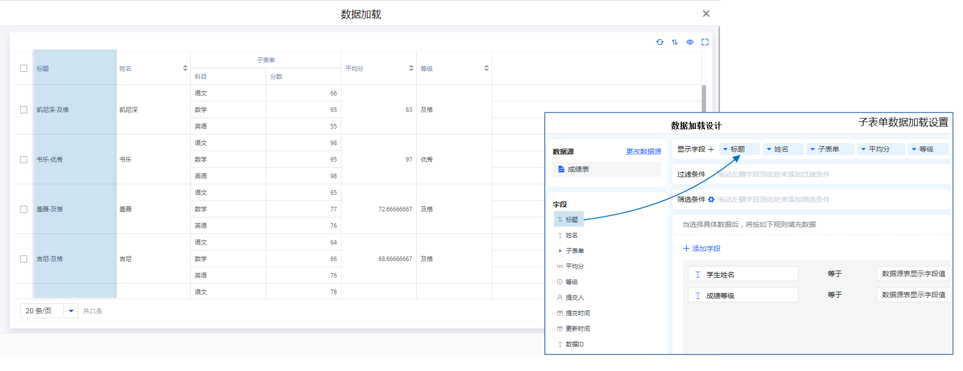Image resolution: width=963 pixels, height=371 pixels.
Task: Click the 添加字段 button
Action: [x=701, y=249]
